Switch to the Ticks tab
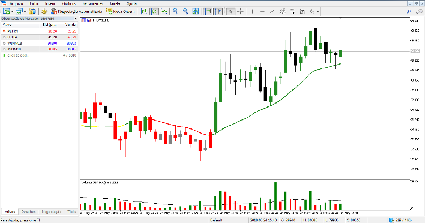 coord(72,212)
